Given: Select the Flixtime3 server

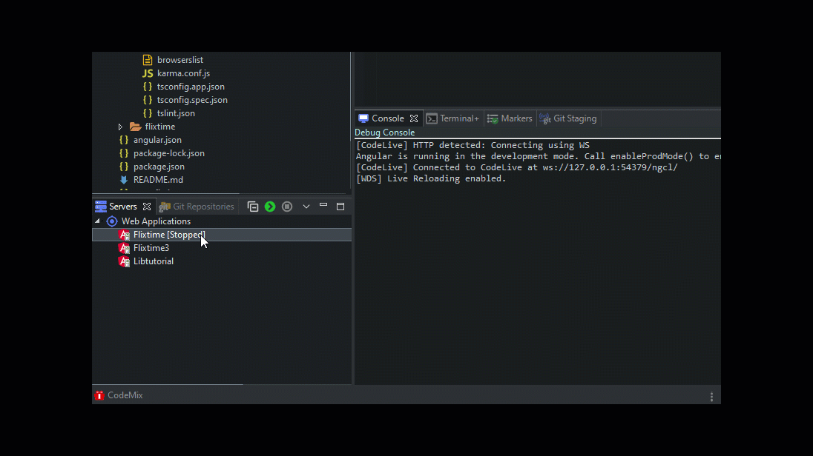Looking at the screenshot, I should [x=151, y=247].
